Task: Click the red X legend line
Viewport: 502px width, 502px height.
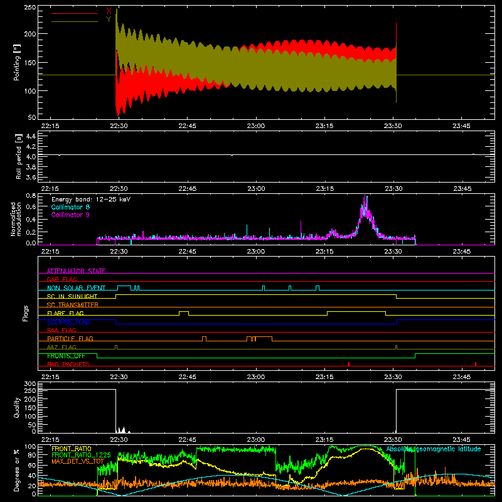Action: [x=75, y=13]
